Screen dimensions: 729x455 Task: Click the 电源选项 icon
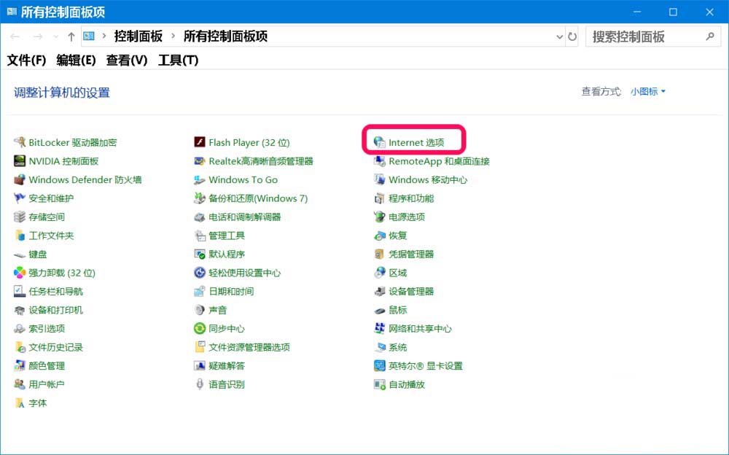(x=379, y=217)
